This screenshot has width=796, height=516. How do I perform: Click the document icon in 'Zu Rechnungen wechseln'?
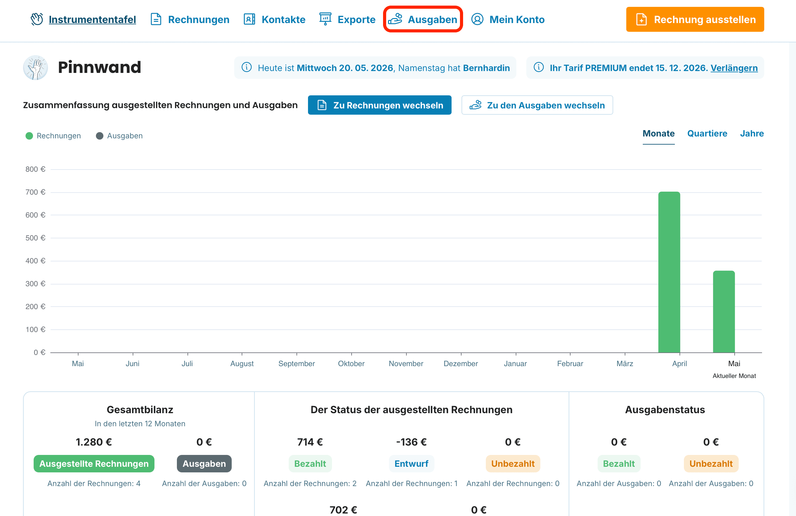click(322, 105)
